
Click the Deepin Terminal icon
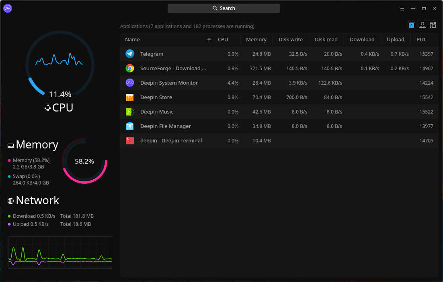(x=130, y=140)
